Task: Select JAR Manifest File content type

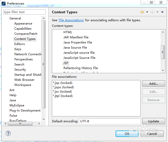Action: click(76, 37)
